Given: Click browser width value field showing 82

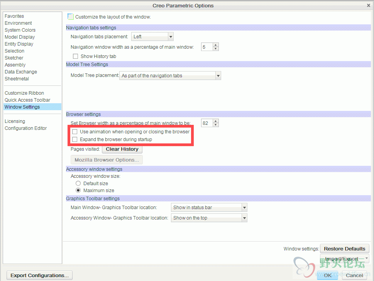Looking at the screenshot, I should pyautogui.click(x=207, y=123).
